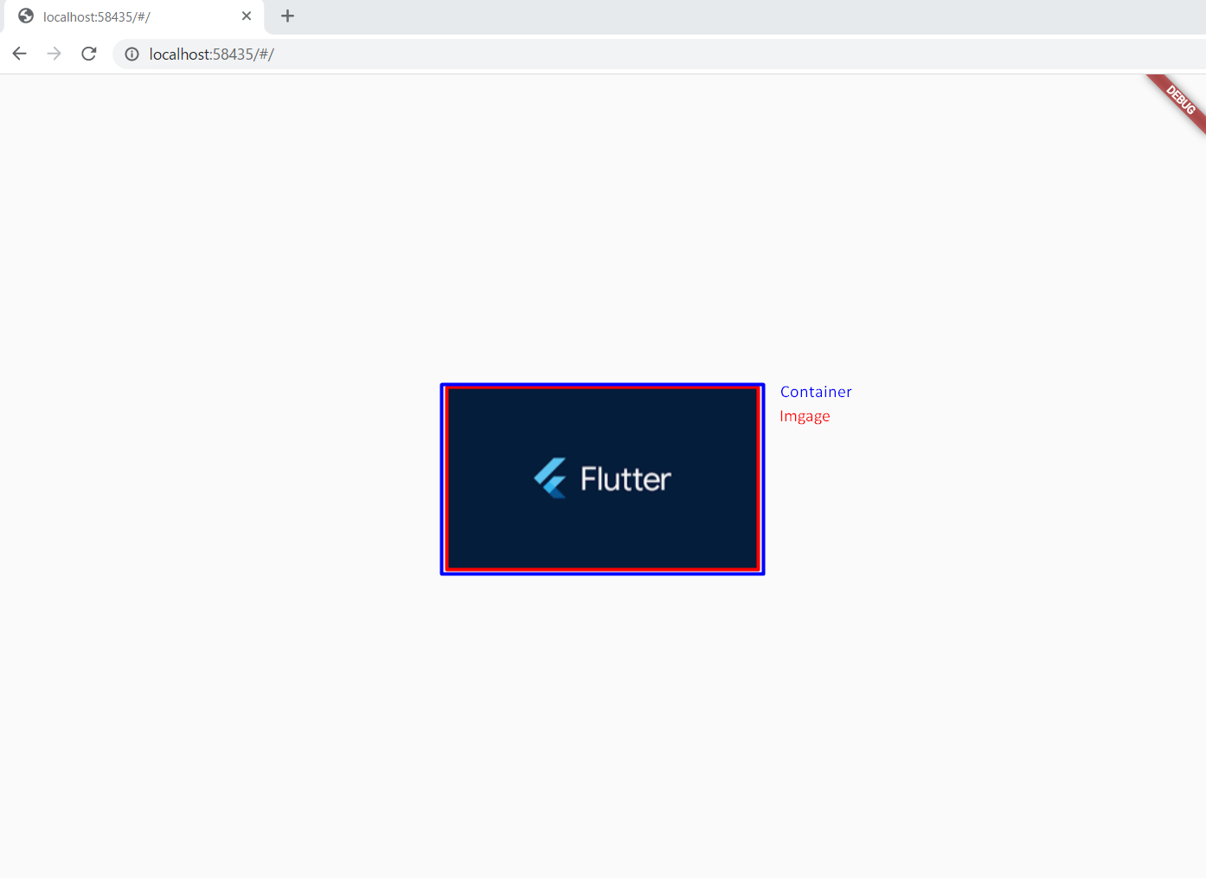Screen dimensions: 1206x878
Task: Click the globe favicon on the browser tab
Action: tap(25, 16)
